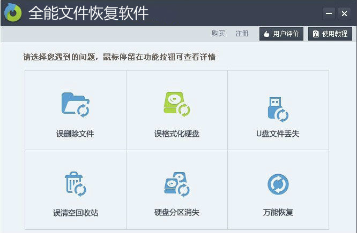The width and height of the screenshot is (357, 233).
Task: Open 用户评价 user reviews button
Action: pyautogui.click(x=281, y=34)
